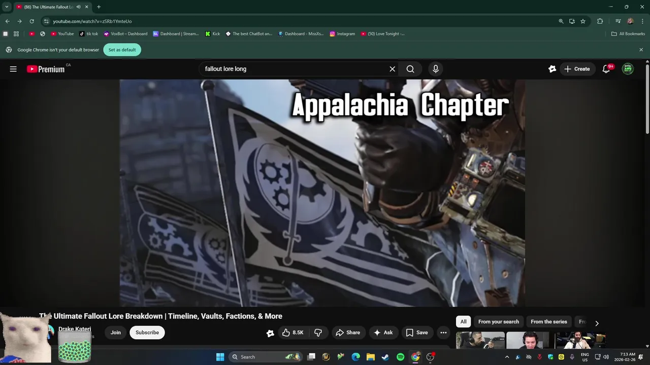Open Chrome profile avatar
This screenshot has width=650, height=365.
pos(630,21)
